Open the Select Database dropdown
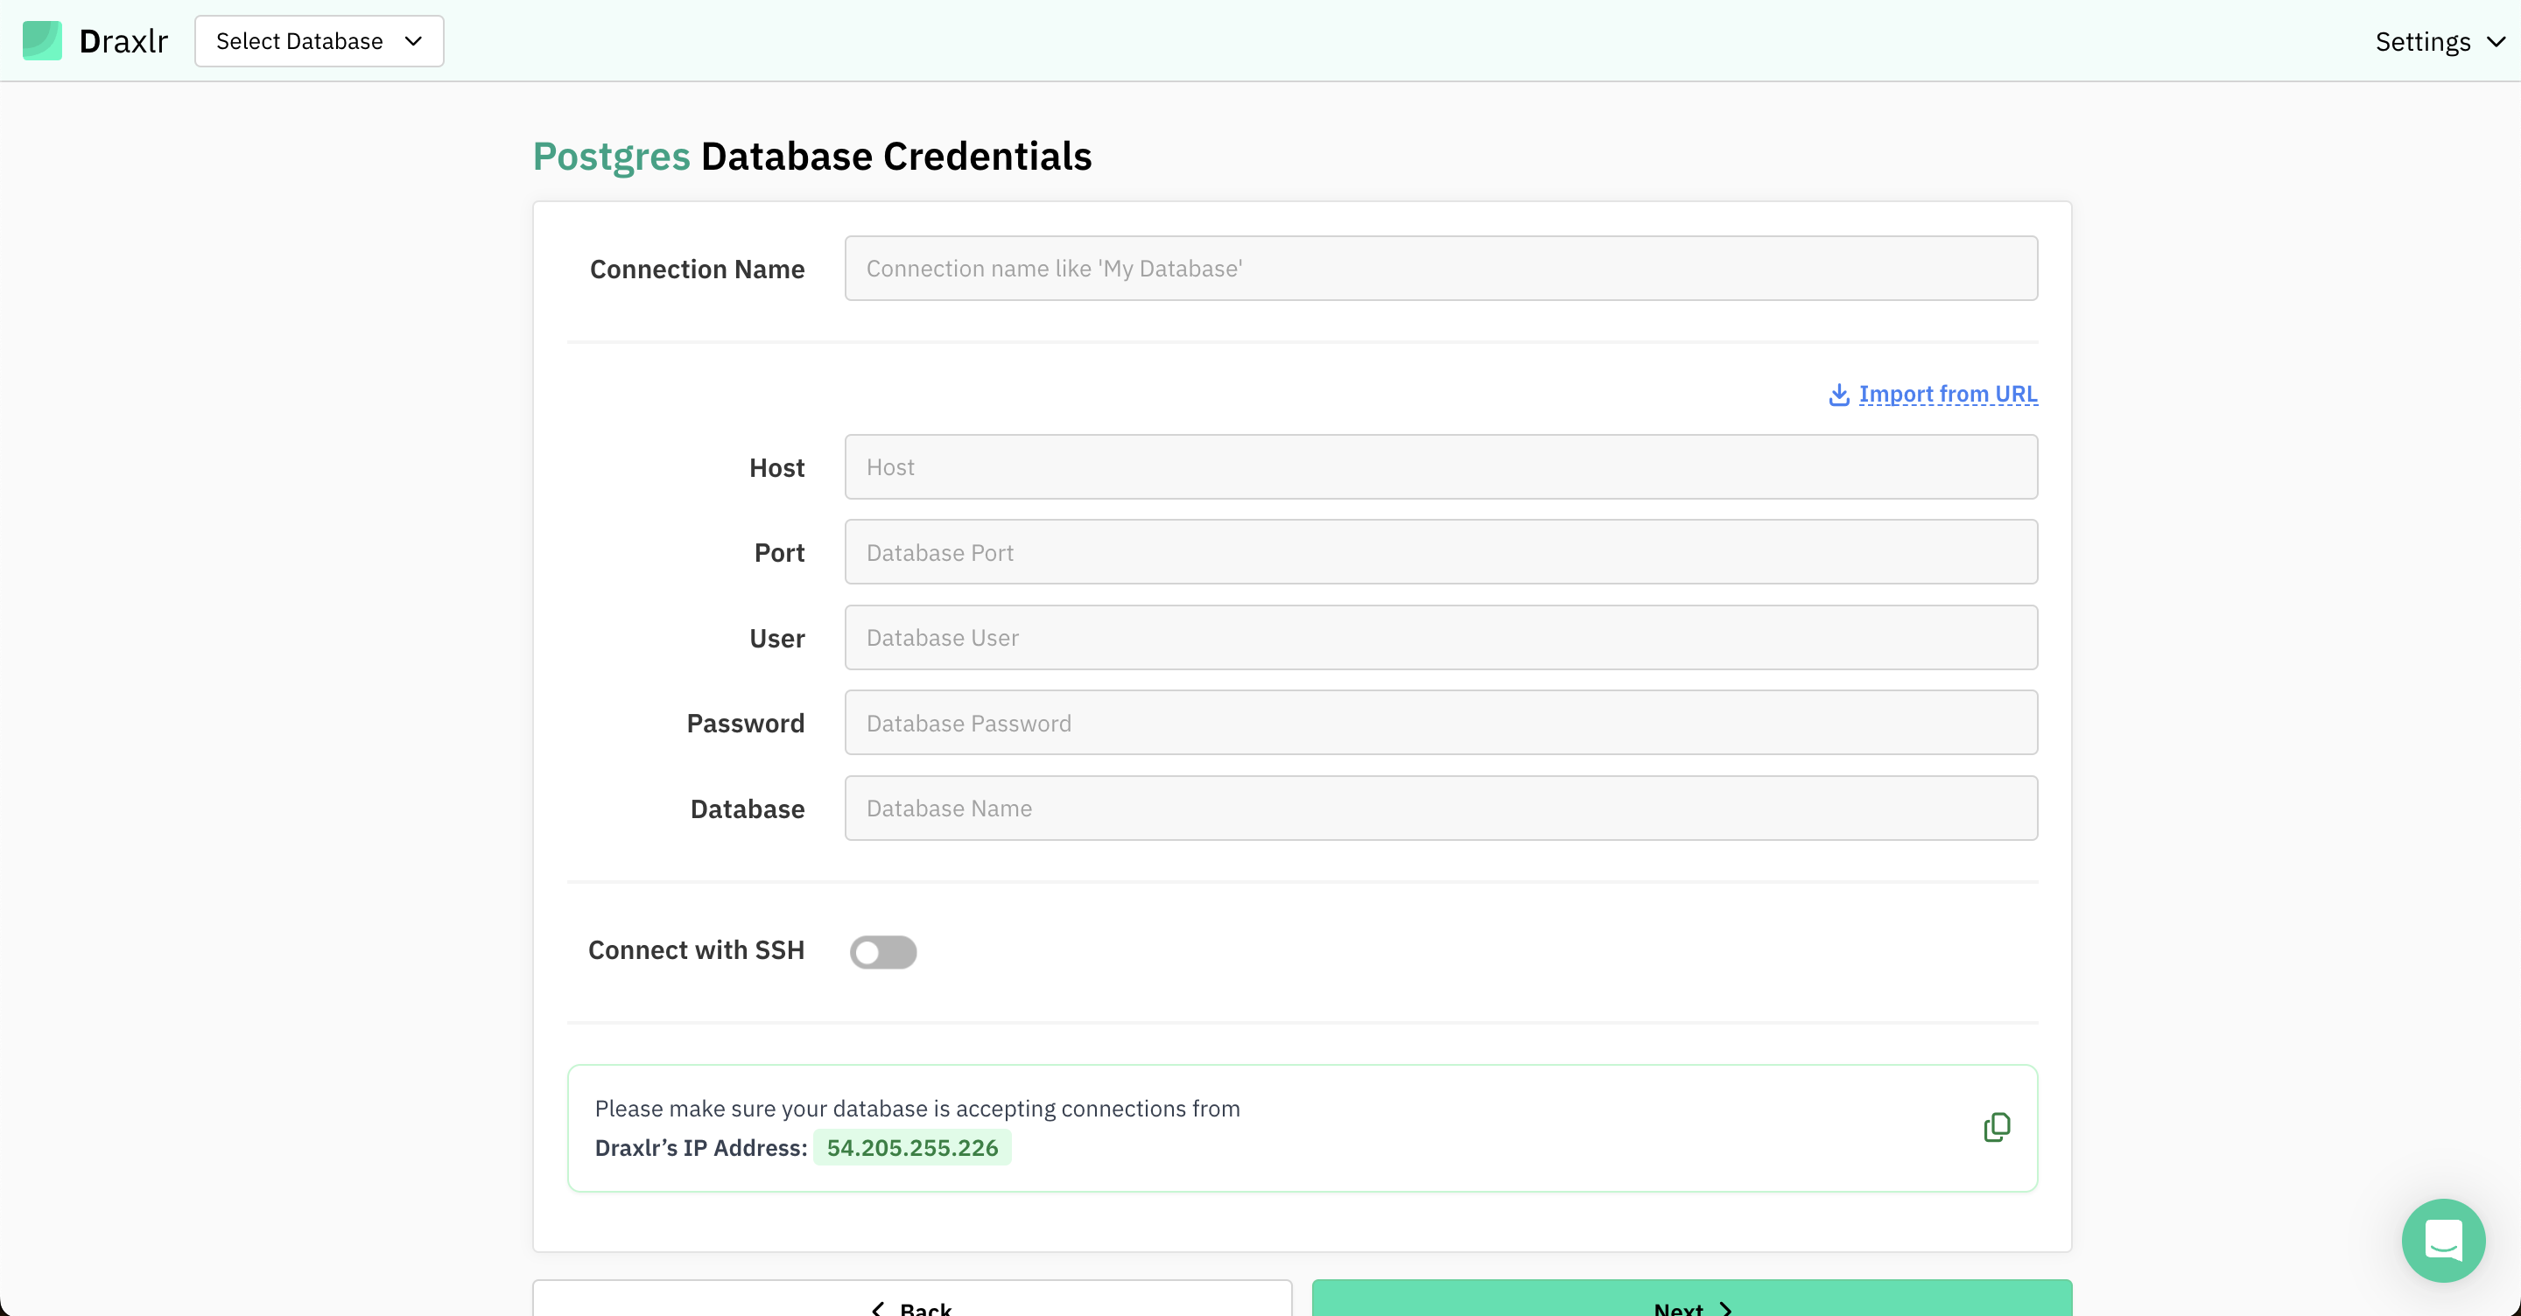 [319, 41]
